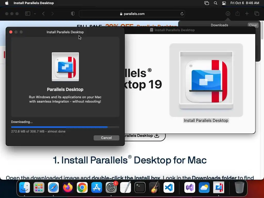Show Safari downloads popover icon
Screen dimensions: 264x198
pos(228,14)
